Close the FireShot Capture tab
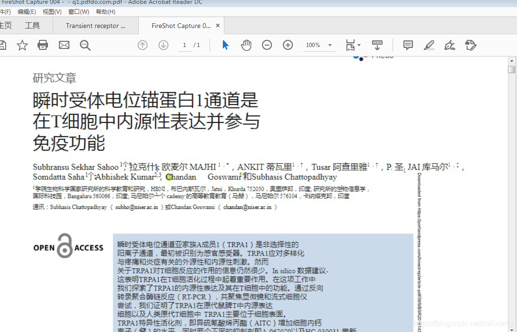 (x=218, y=25)
